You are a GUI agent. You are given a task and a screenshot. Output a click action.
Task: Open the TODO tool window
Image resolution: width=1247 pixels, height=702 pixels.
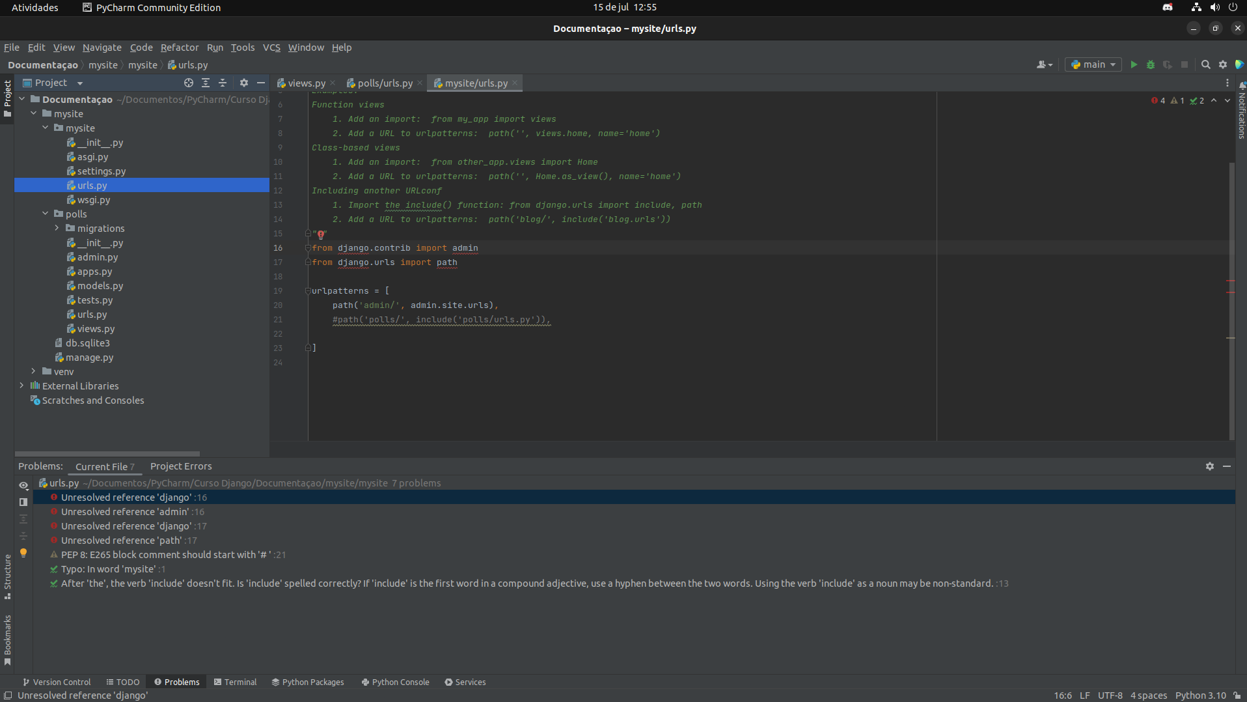tap(123, 682)
